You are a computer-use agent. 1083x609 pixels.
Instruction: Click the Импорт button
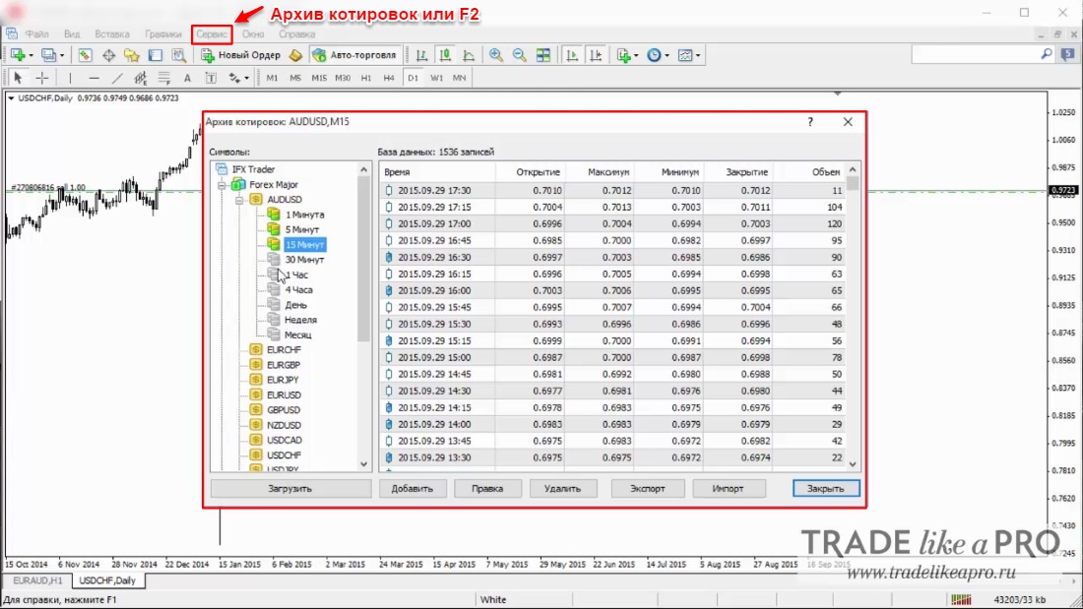[x=728, y=489]
